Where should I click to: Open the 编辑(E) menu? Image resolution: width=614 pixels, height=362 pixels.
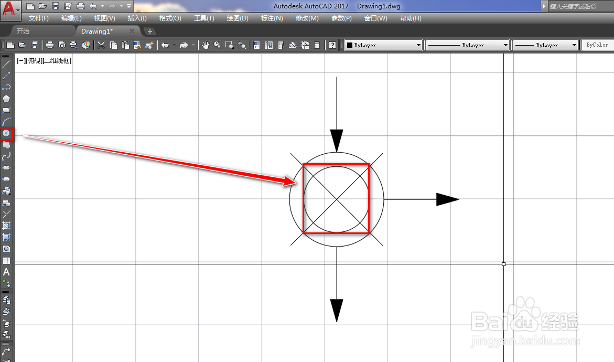71,18
